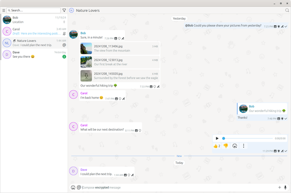
Task: Click file name 20241208_123013.jpg
Action: (108, 60)
